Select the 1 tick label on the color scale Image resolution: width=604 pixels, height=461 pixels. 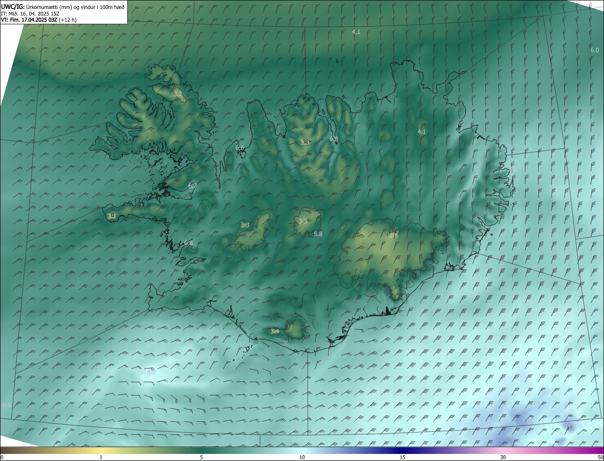[101, 457]
